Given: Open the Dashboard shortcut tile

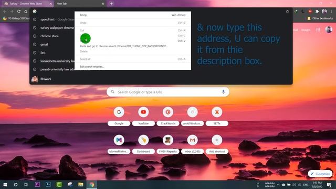Looking at the screenshot, I should 143,145.
